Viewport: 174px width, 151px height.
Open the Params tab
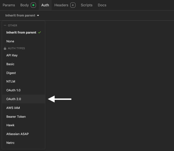coord(9,5)
